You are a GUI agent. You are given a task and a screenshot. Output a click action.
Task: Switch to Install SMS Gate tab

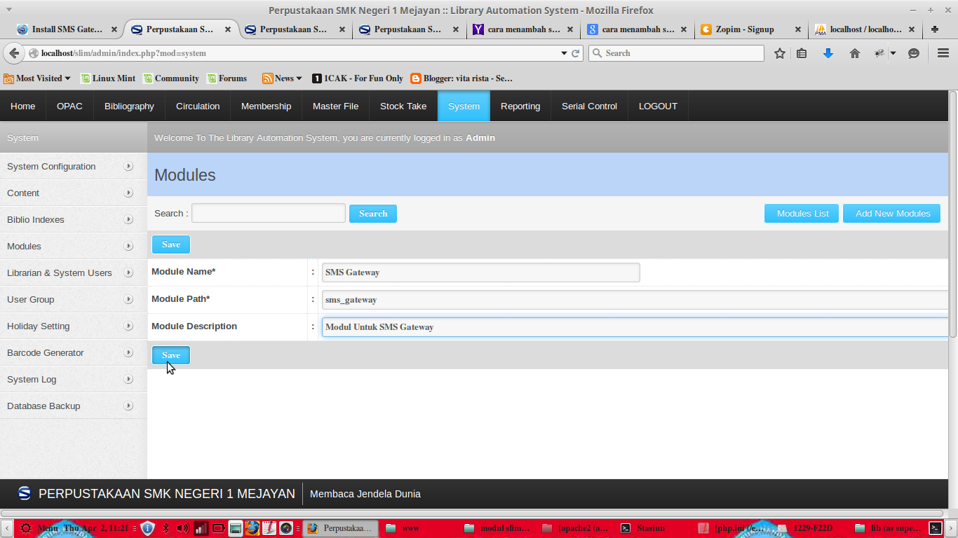(67, 29)
